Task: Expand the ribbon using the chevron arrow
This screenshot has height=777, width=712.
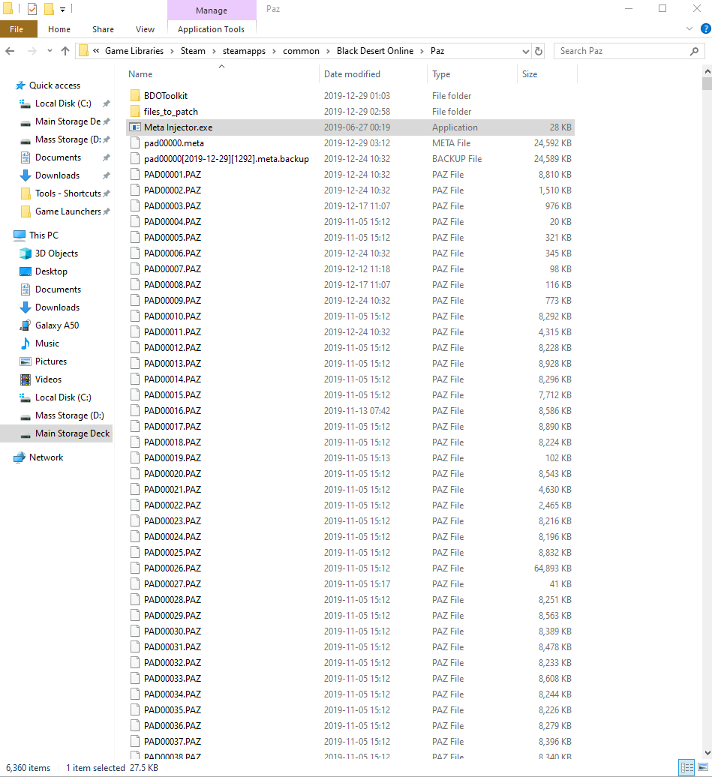Action: tap(689, 29)
